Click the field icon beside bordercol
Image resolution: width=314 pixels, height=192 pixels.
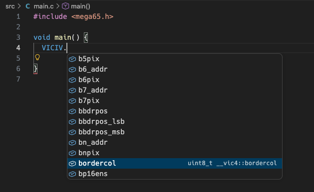click(x=72, y=164)
